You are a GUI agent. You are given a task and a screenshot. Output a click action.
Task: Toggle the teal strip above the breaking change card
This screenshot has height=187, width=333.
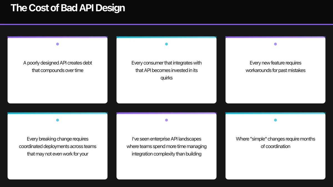pyautogui.click(x=57, y=113)
